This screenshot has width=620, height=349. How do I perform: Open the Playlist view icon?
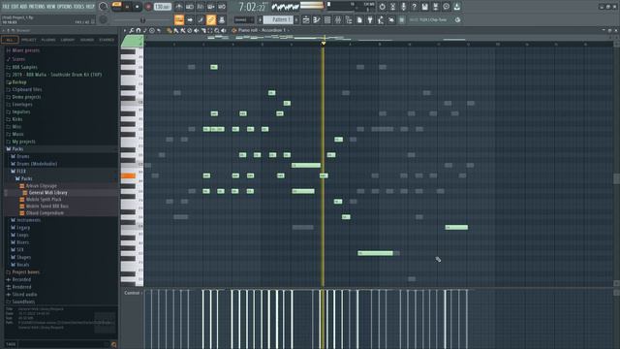click(x=306, y=19)
